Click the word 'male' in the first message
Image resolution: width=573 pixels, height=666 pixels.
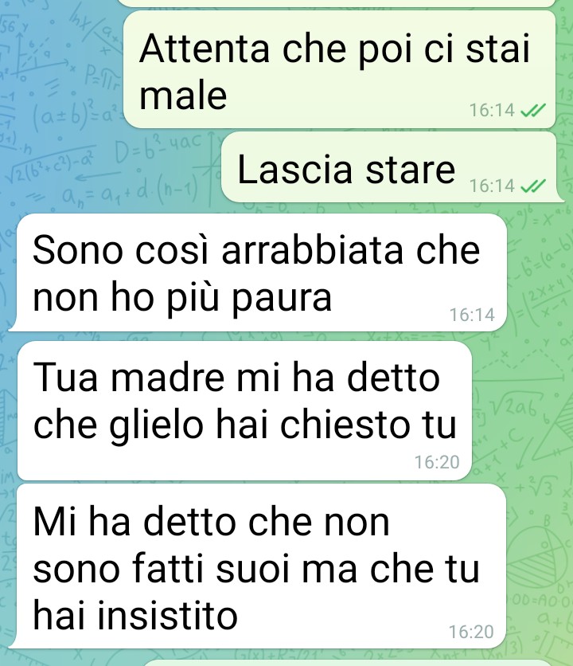[x=183, y=95]
